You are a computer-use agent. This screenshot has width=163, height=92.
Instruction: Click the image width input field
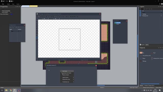(45, 19)
